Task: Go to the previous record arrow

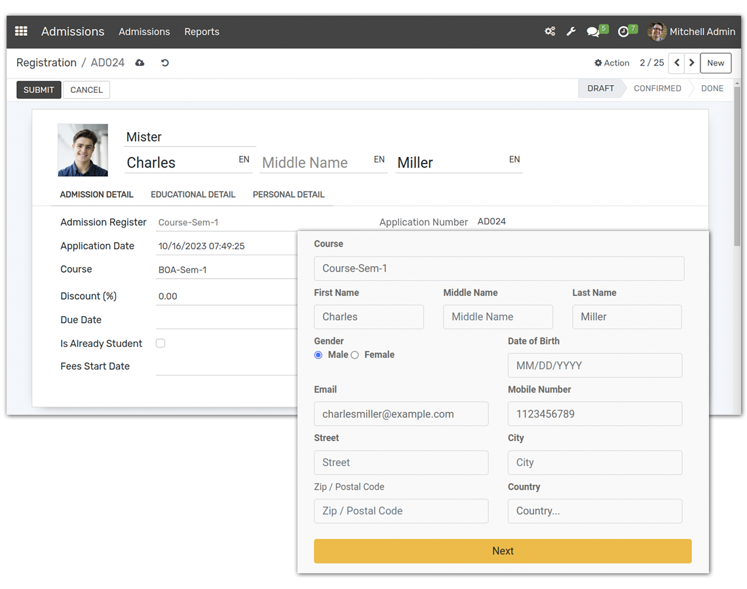Action: tap(677, 63)
